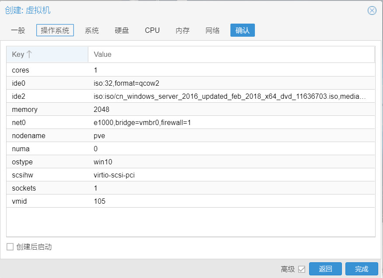383x278 pixels.
Task: Select the ide0 row key
Action: (18, 83)
